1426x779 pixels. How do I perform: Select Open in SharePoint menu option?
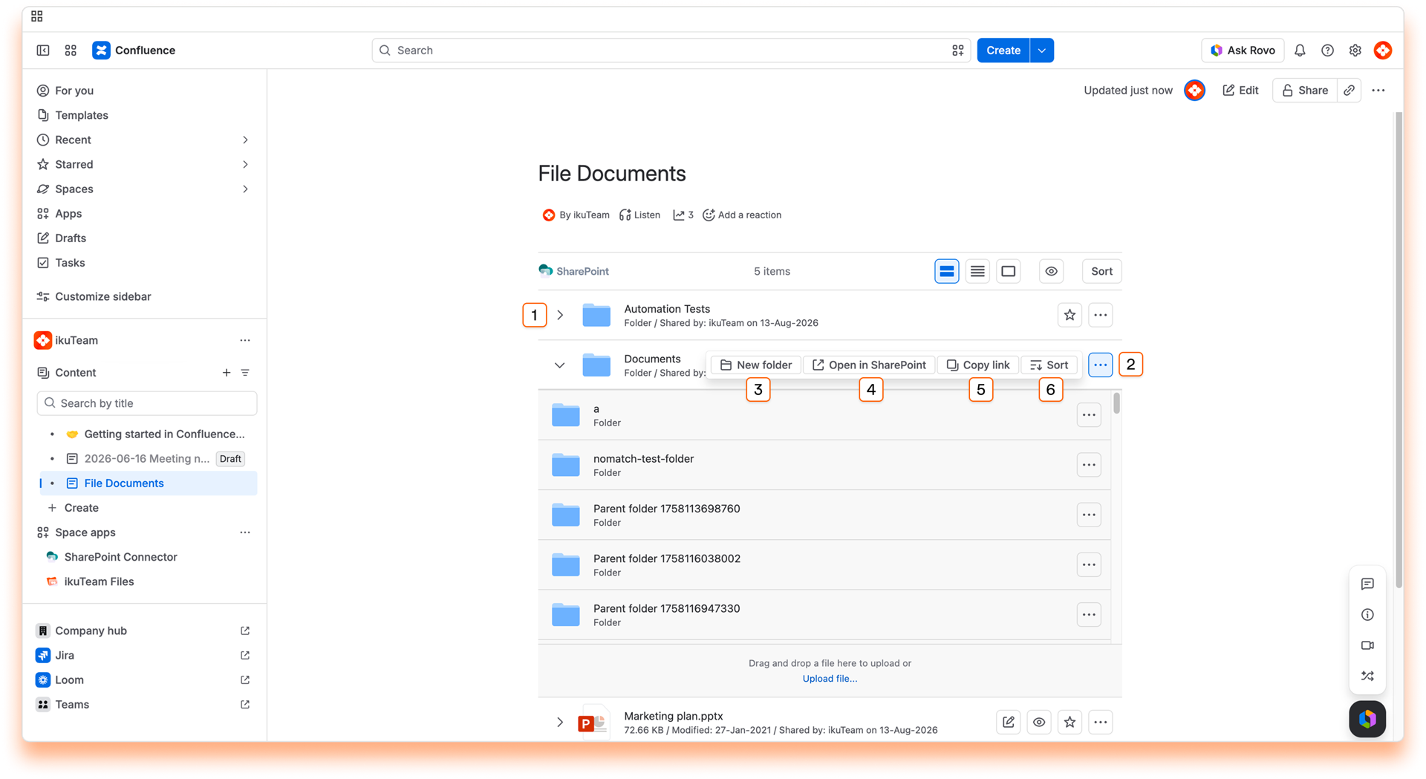point(869,365)
